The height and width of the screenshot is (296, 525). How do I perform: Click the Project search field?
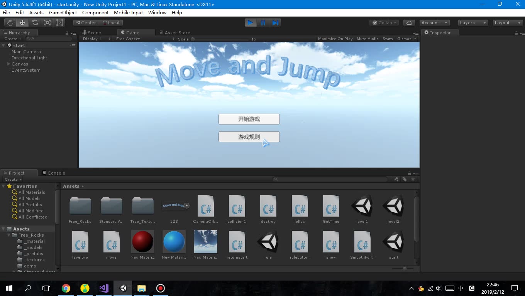pos(330,179)
